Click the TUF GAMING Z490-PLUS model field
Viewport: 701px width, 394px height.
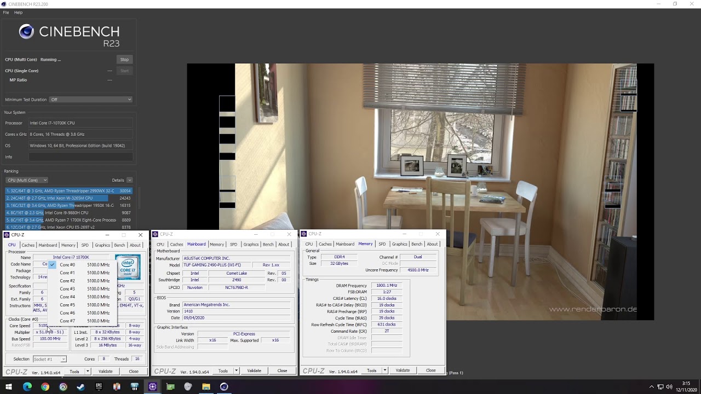tap(219, 265)
